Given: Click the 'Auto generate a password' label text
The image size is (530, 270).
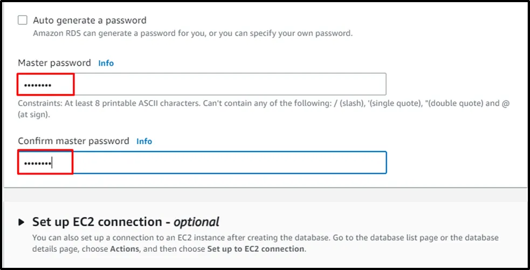Looking at the screenshot, I should tap(90, 20).
